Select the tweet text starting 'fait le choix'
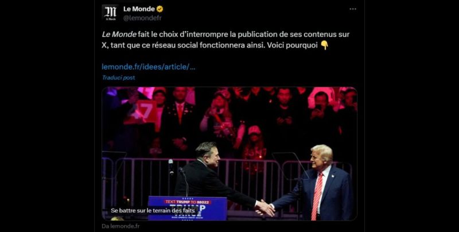 (x=225, y=40)
